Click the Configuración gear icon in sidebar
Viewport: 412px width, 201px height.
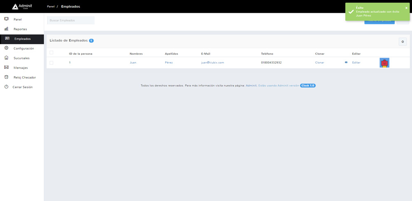point(6,48)
